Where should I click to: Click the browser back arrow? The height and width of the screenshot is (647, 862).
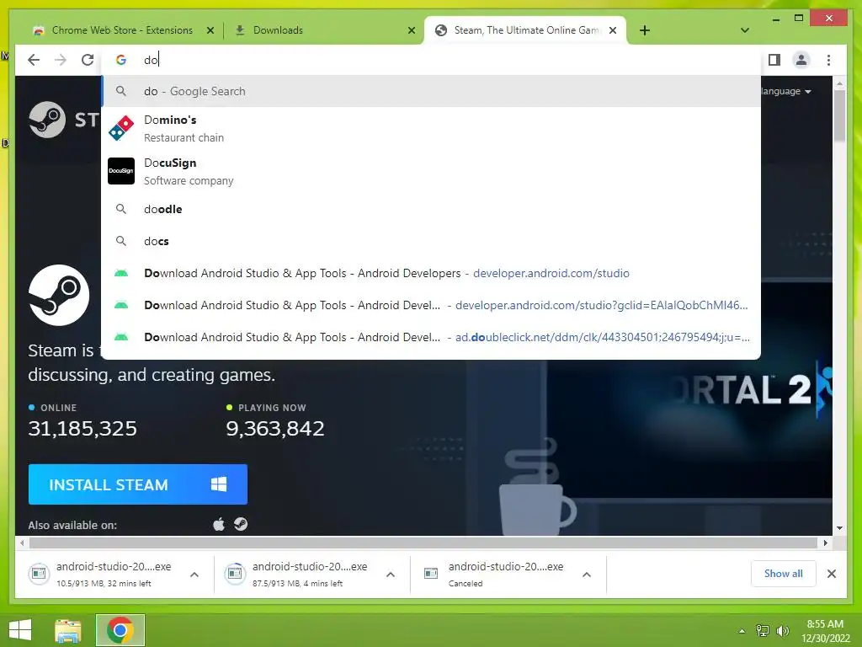pyautogui.click(x=34, y=60)
